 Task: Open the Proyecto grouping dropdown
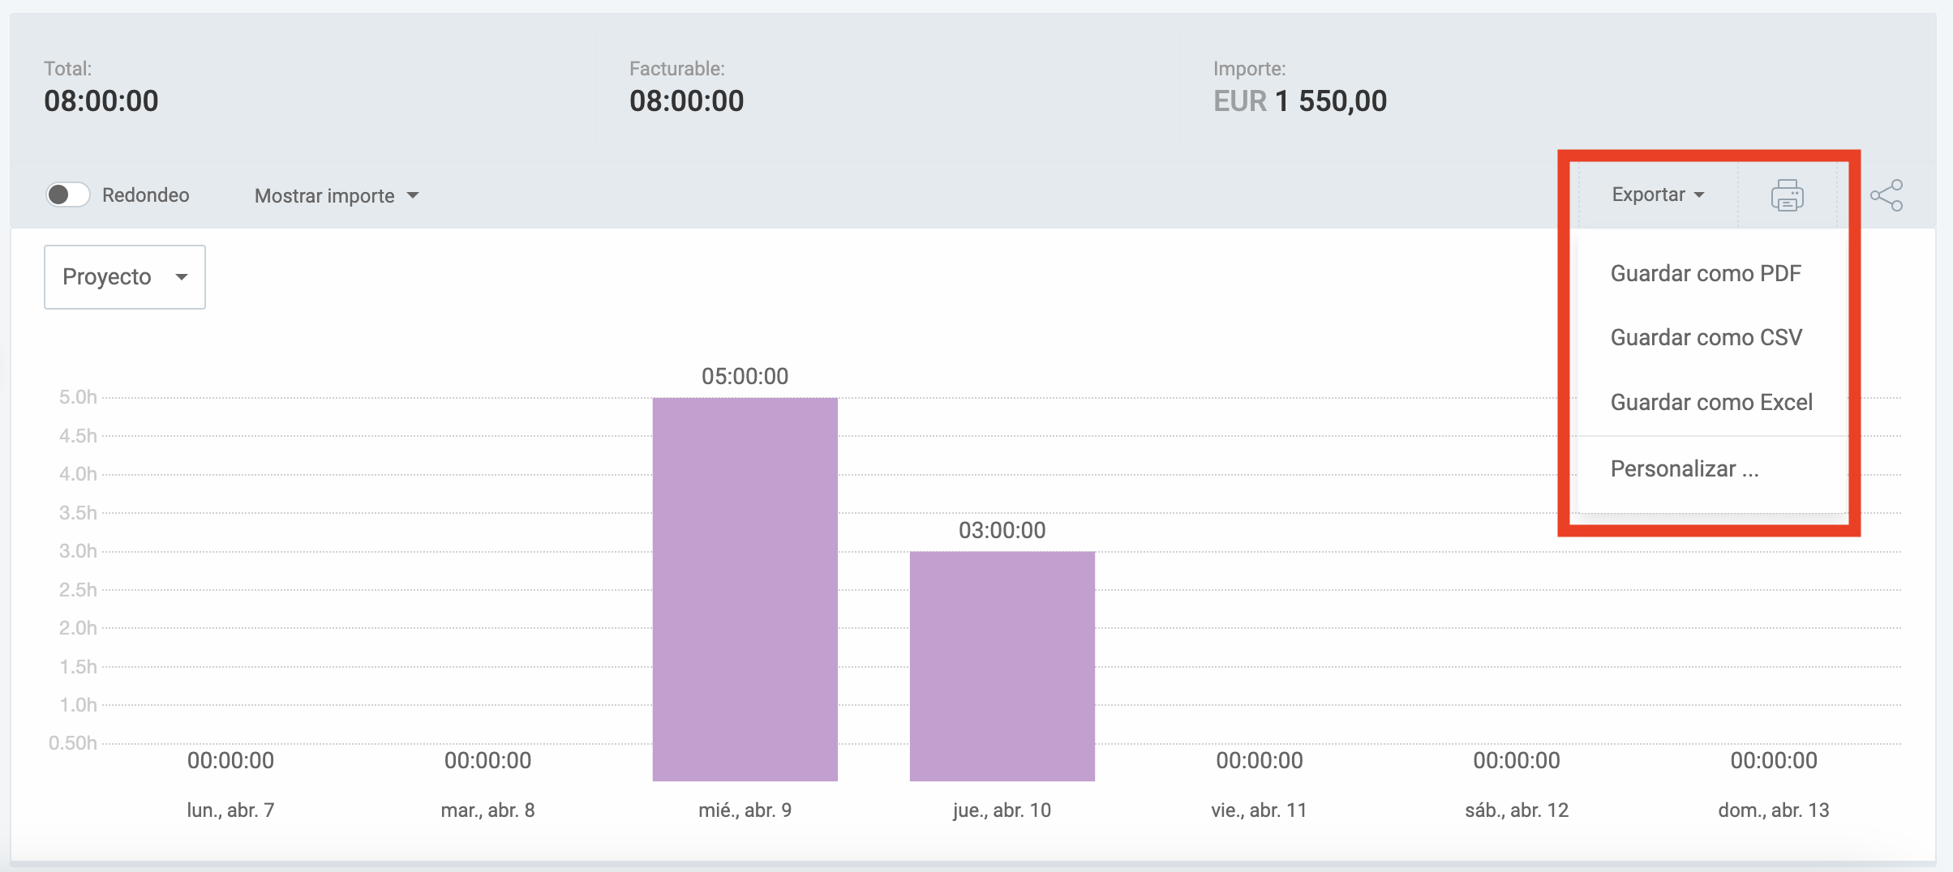click(x=125, y=277)
